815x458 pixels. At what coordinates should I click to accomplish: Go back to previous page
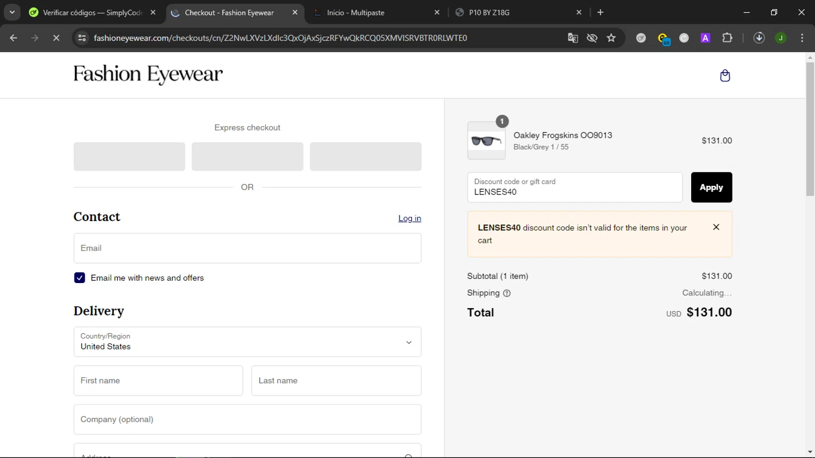tap(14, 38)
